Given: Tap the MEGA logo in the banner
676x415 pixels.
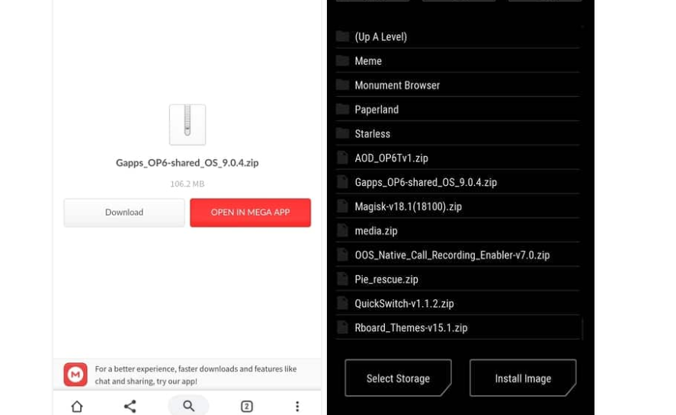Looking at the screenshot, I should (75, 375).
